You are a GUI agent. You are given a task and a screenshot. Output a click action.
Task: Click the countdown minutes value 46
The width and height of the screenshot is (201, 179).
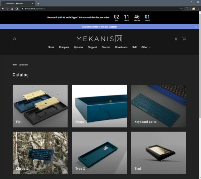(137, 17)
